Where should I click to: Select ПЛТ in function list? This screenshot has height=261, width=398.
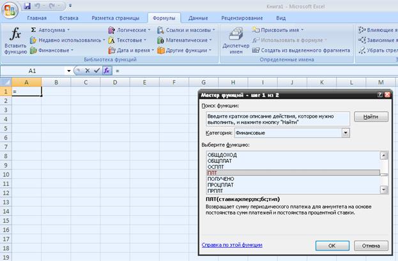[293, 173]
